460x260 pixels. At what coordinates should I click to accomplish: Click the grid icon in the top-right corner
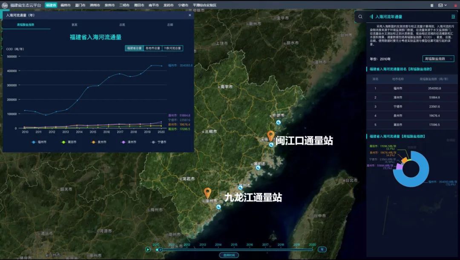pos(432,5)
